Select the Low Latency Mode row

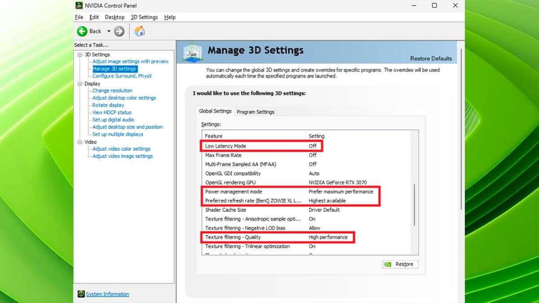pos(306,146)
